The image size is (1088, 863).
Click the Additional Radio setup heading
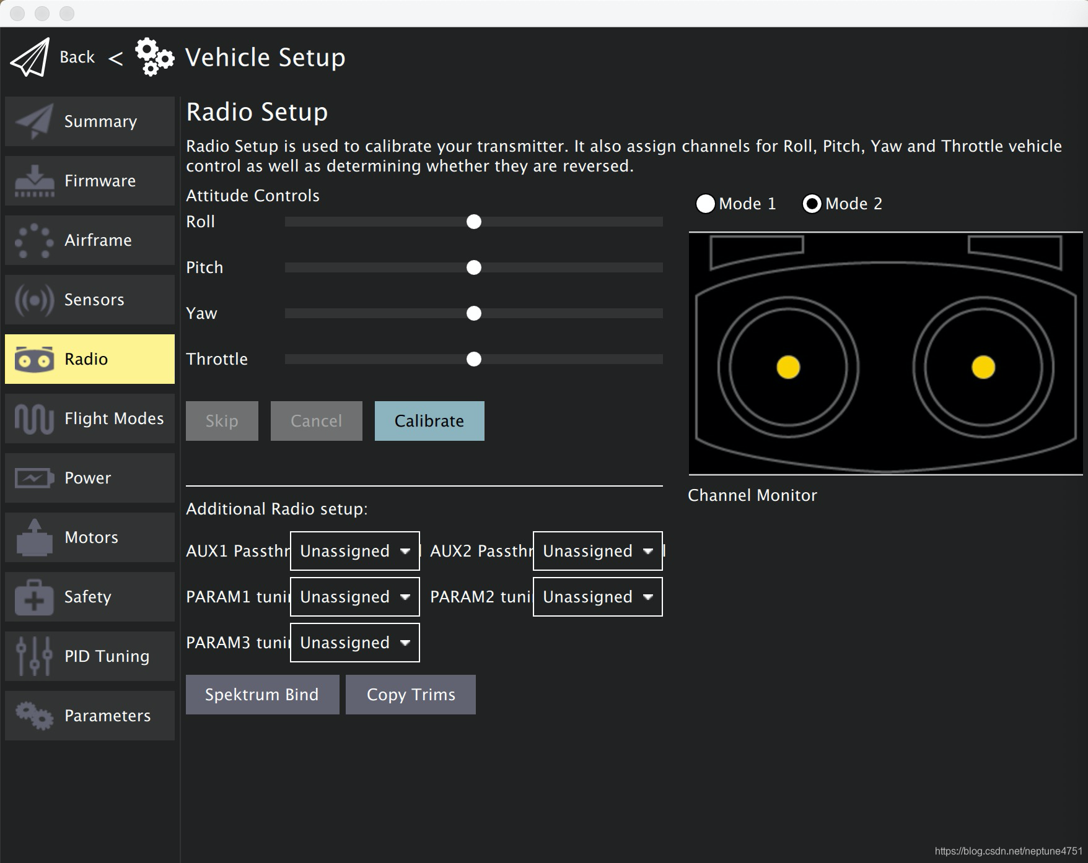coord(277,509)
